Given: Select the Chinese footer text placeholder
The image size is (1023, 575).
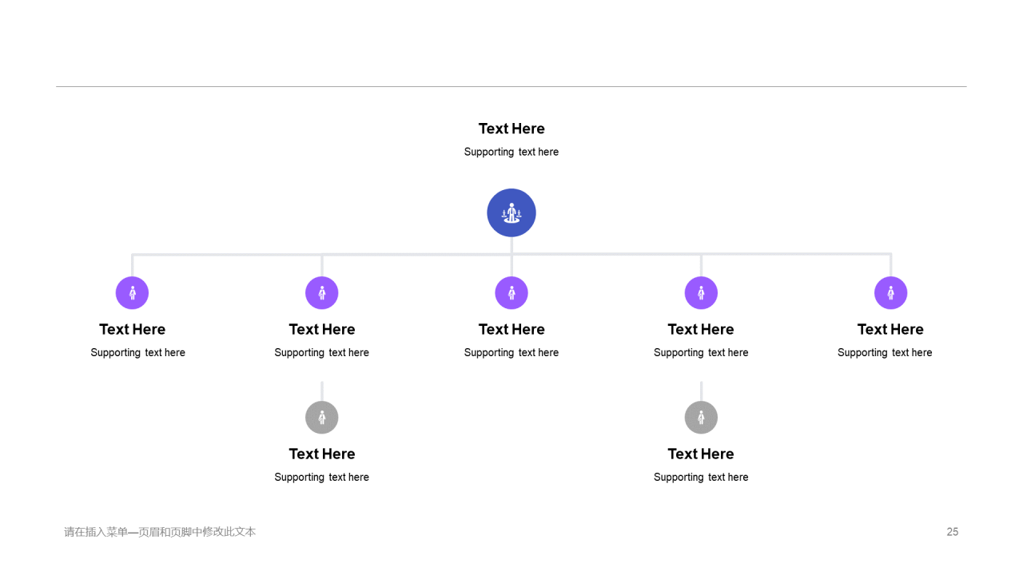Looking at the screenshot, I should (x=160, y=532).
